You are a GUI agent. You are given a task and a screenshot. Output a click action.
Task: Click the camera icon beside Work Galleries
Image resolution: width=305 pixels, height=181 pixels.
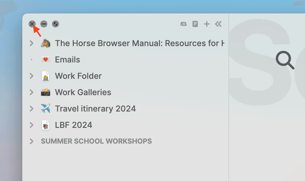46,92
